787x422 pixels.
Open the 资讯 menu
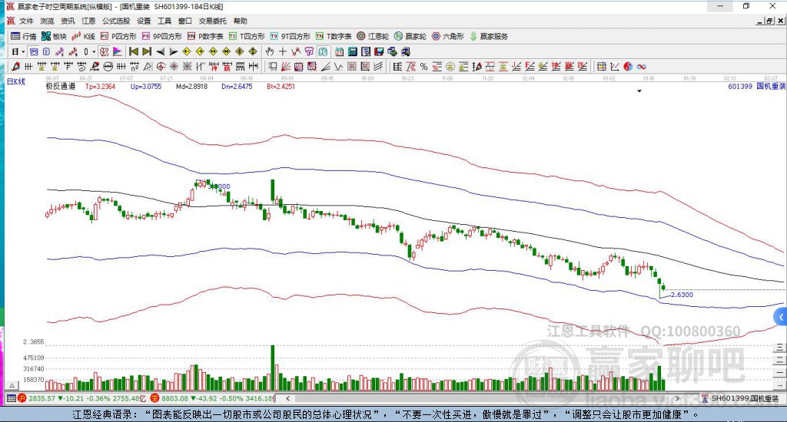pyautogui.click(x=68, y=21)
